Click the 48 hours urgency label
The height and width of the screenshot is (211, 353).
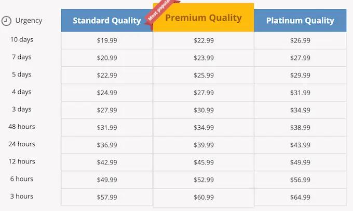point(22,127)
